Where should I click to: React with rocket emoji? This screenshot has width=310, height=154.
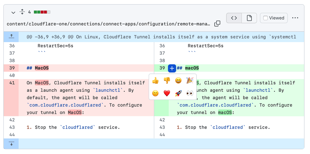178,93
